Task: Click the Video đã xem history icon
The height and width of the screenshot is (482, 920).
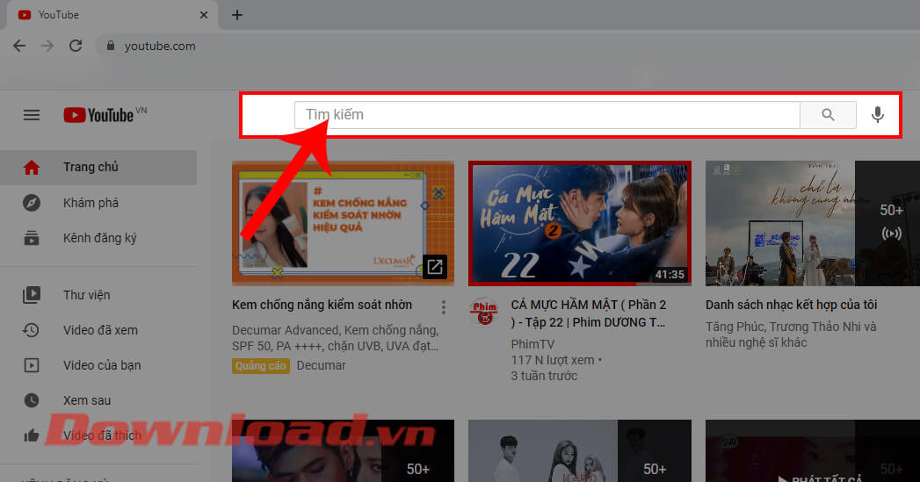Action: [x=32, y=330]
